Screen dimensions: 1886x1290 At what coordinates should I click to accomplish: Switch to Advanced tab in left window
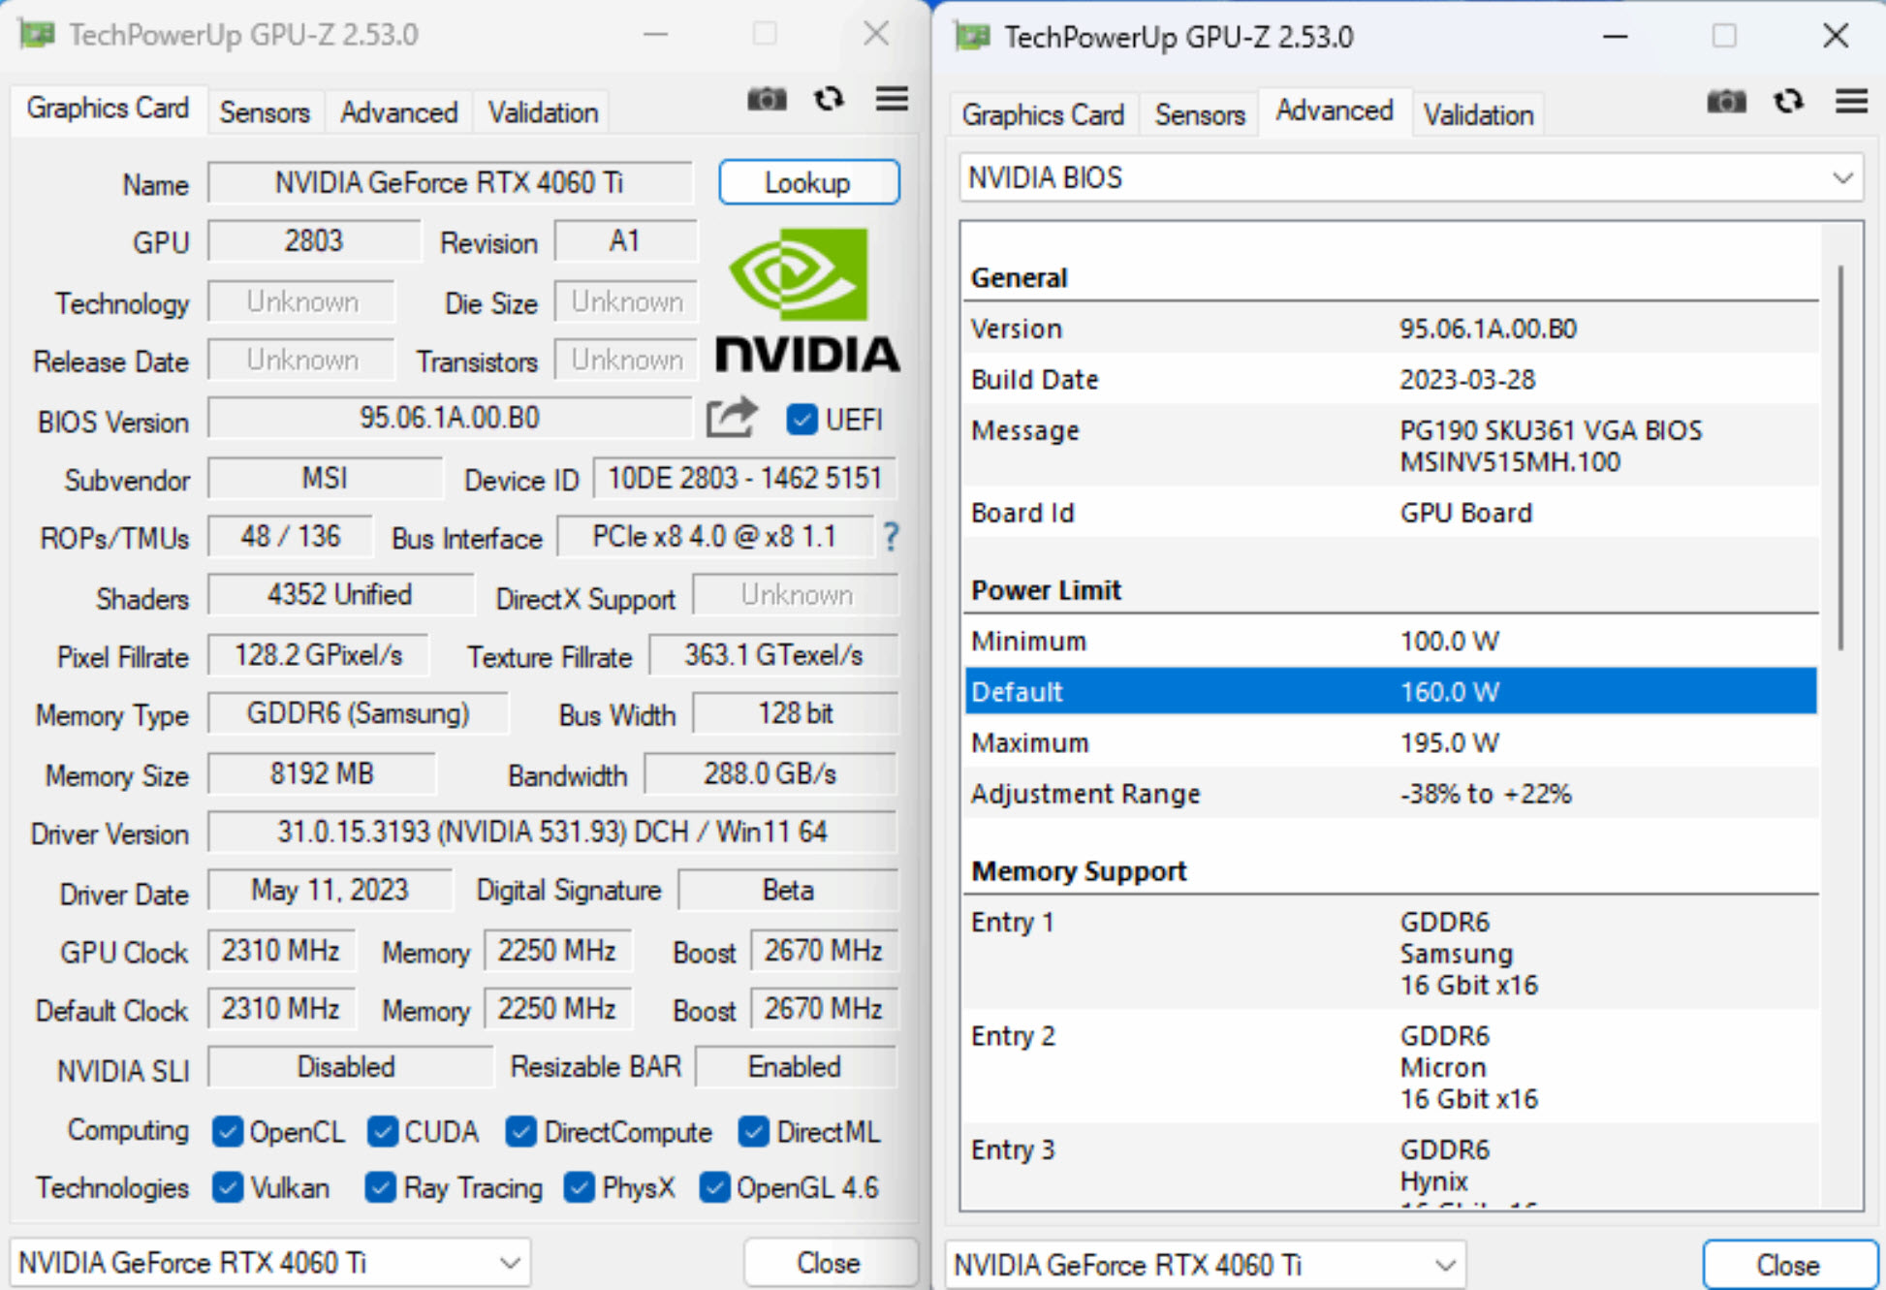398,112
